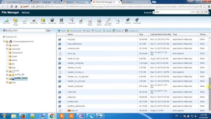Navigate Up One Level

point(74,31)
